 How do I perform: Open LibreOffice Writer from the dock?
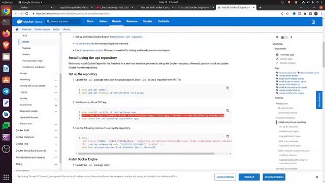pyautogui.click(x=6, y=68)
